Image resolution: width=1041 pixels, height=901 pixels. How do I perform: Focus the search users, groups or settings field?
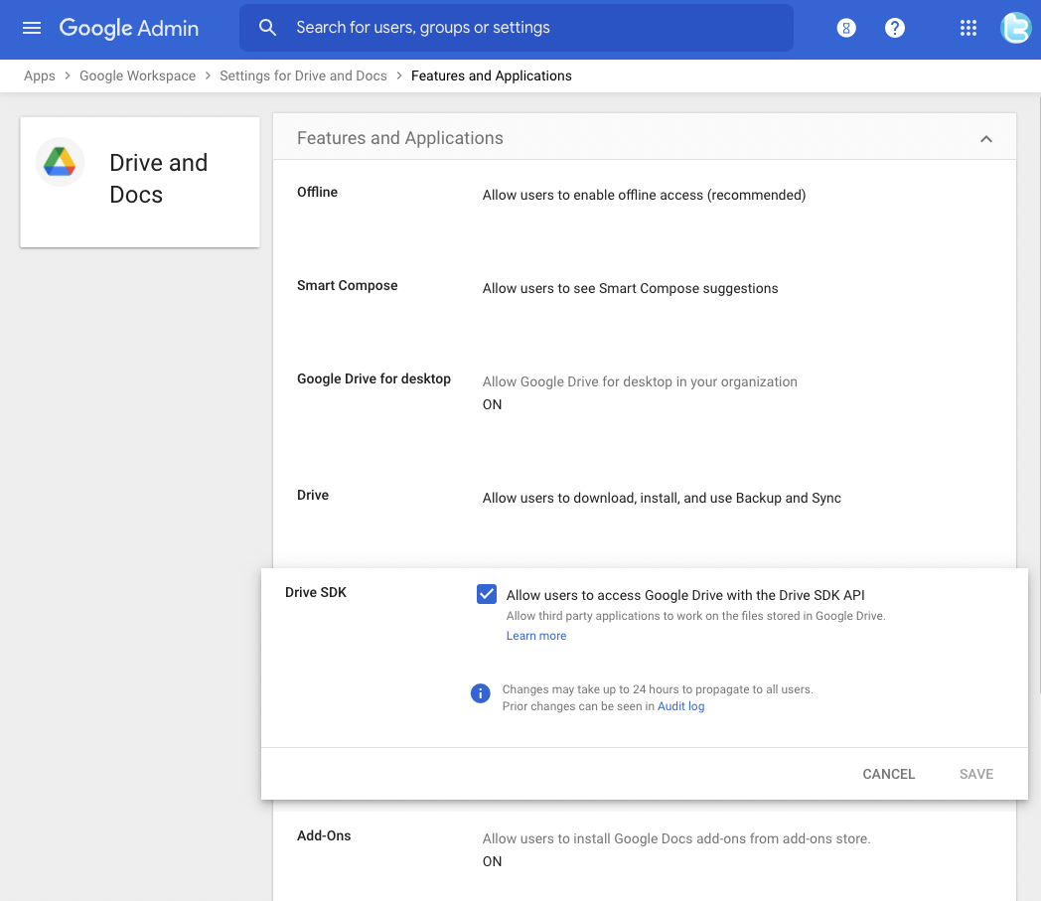coord(516,28)
